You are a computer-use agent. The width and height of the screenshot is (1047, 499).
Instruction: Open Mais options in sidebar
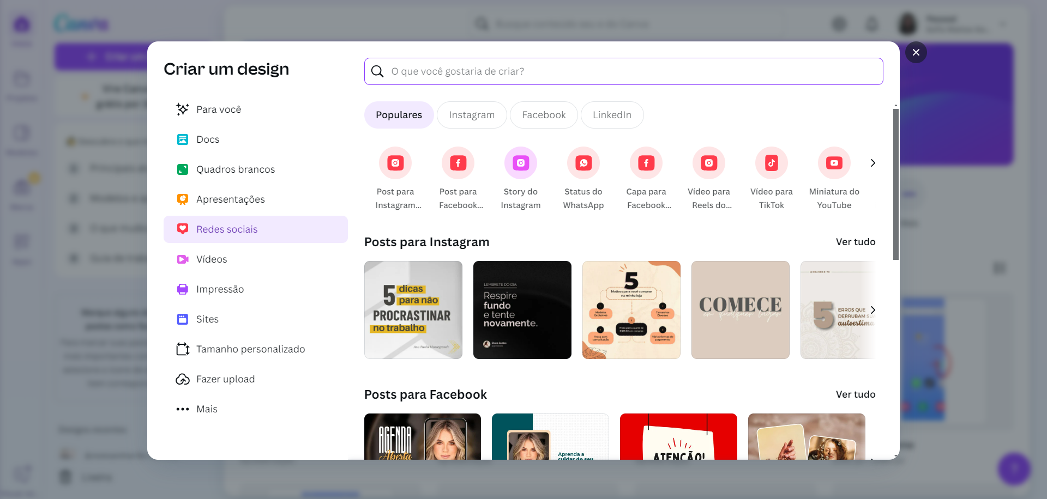pos(206,409)
